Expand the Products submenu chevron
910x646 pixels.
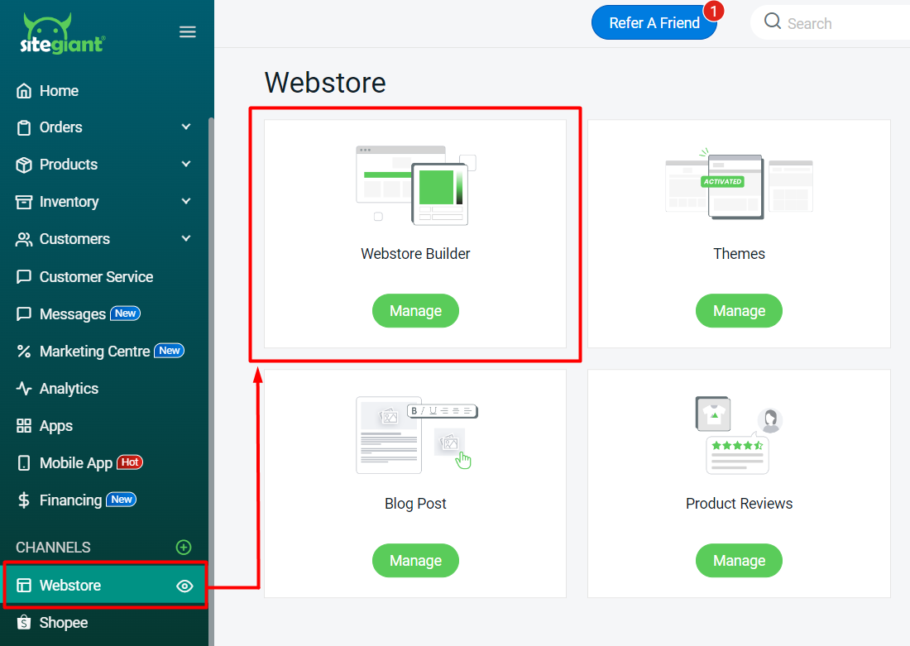[186, 165]
